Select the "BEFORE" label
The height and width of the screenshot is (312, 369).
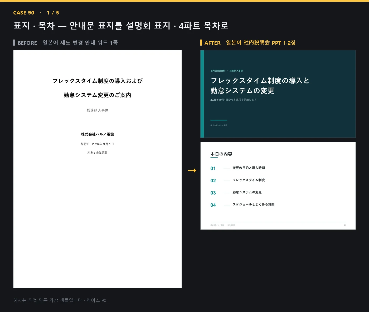tap(27, 43)
